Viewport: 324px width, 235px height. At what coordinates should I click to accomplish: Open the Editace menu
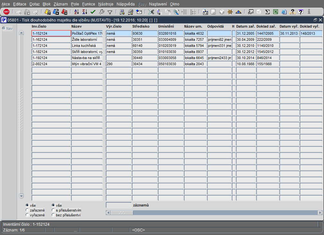20,4
